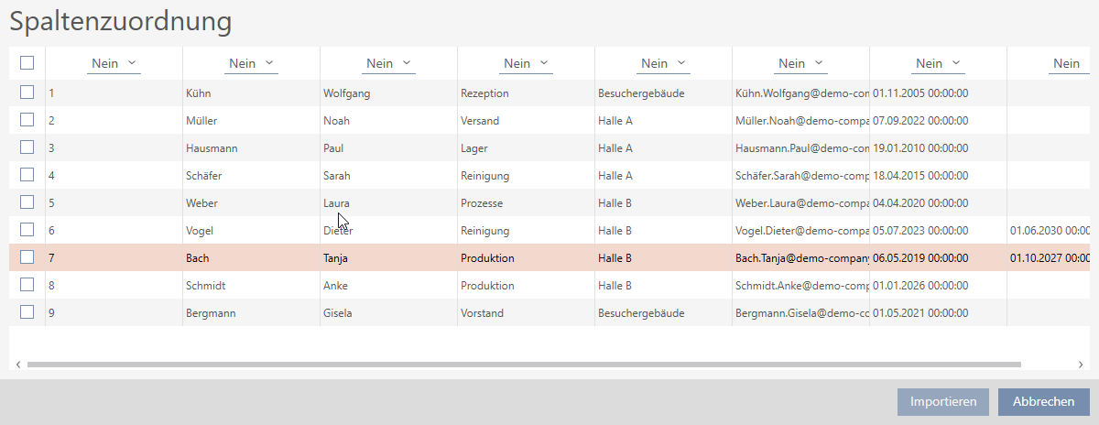Click the right scroll arrow of horizontal scrollbar
Screen dimensions: 1099x425
[x=1082, y=364]
